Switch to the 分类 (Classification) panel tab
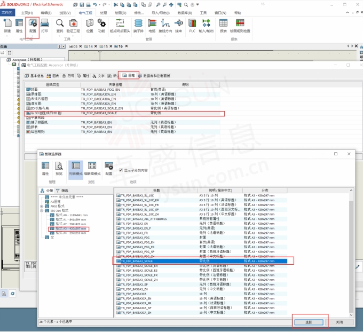 [x=46, y=191]
